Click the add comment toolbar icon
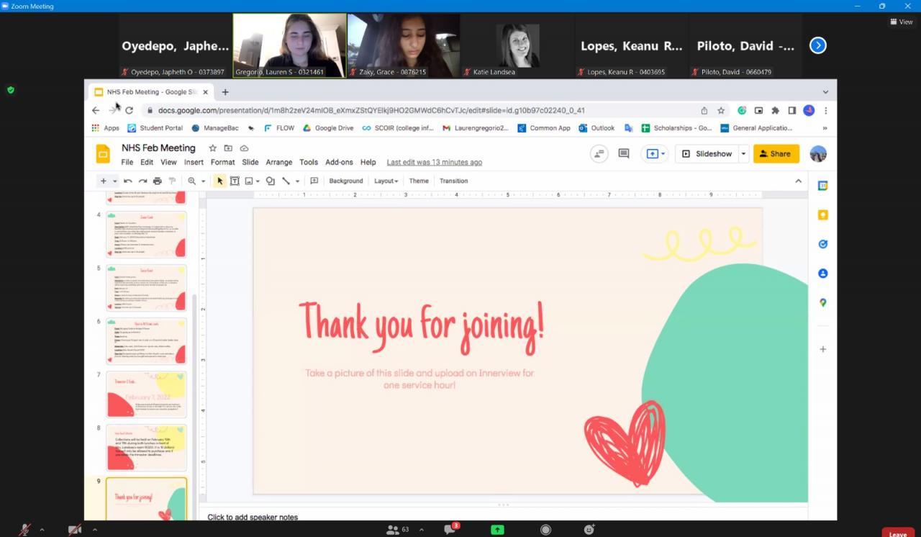Viewport: 921px width, 537px height. click(314, 181)
